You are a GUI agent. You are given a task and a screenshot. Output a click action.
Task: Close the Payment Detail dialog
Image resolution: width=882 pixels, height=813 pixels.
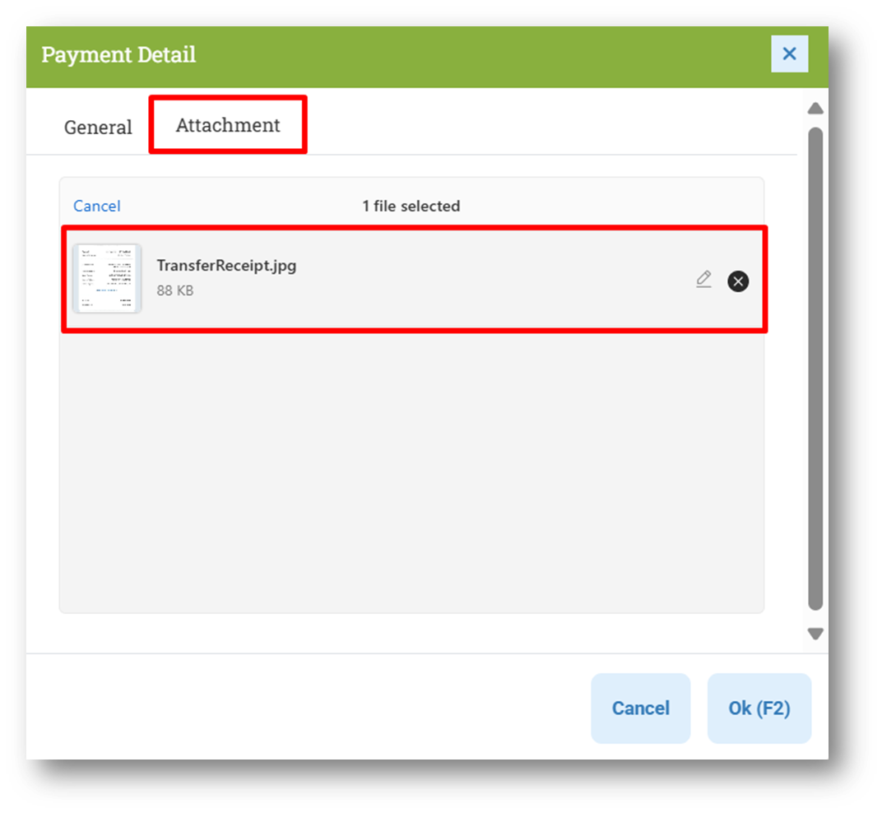point(789,53)
